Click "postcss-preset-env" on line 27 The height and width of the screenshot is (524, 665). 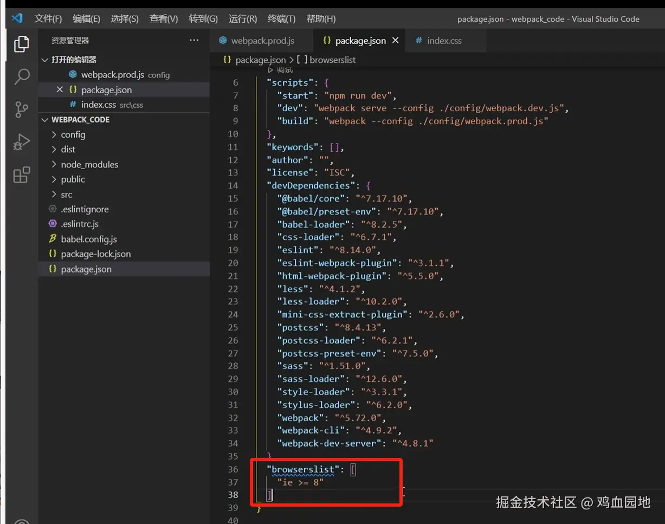(x=329, y=353)
